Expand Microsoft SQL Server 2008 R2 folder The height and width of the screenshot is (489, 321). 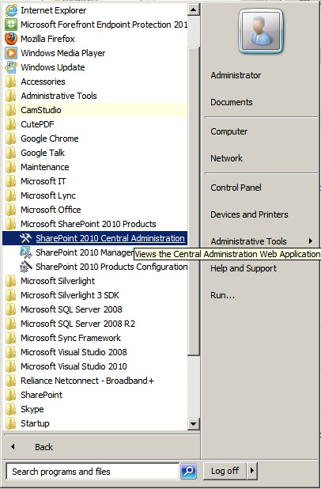95,324
